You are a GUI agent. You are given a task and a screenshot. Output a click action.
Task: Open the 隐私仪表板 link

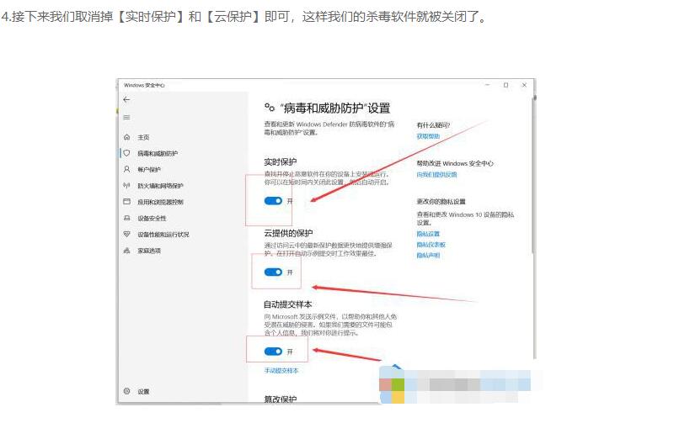[x=431, y=244]
